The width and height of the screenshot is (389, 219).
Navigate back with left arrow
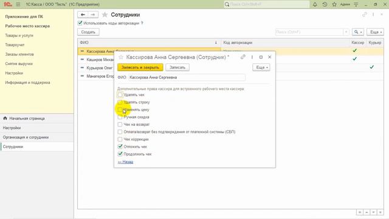pyautogui.click(x=83, y=15)
